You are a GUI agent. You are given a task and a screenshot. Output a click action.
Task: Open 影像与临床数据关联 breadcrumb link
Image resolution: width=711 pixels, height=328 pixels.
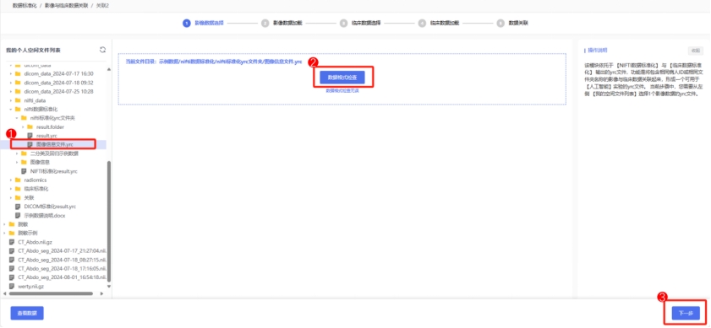click(x=66, y=5)
